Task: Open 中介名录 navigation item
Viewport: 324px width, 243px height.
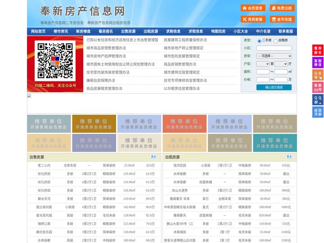Action: [x=263, y=31]
